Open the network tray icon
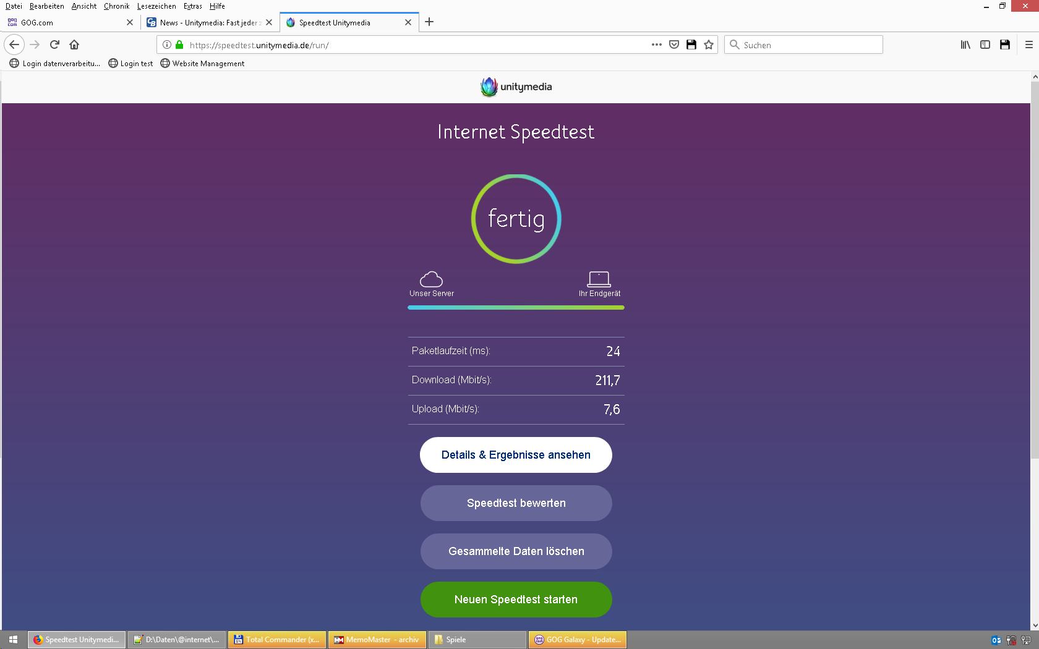Image resolution: width=1039 pixels, height=649 pixels. click(x=1026, y=640)
